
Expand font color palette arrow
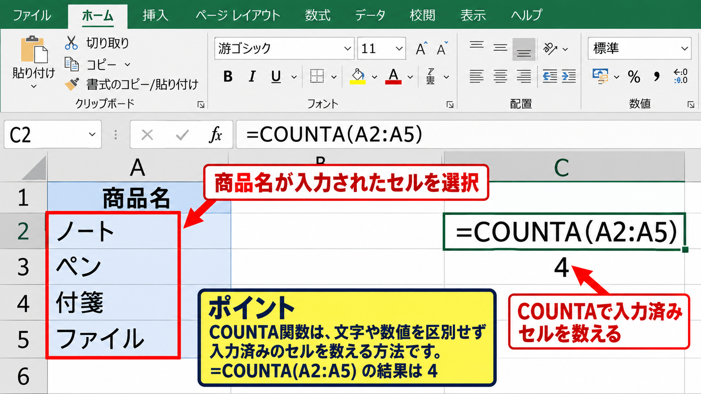click(x=410, y=77)
